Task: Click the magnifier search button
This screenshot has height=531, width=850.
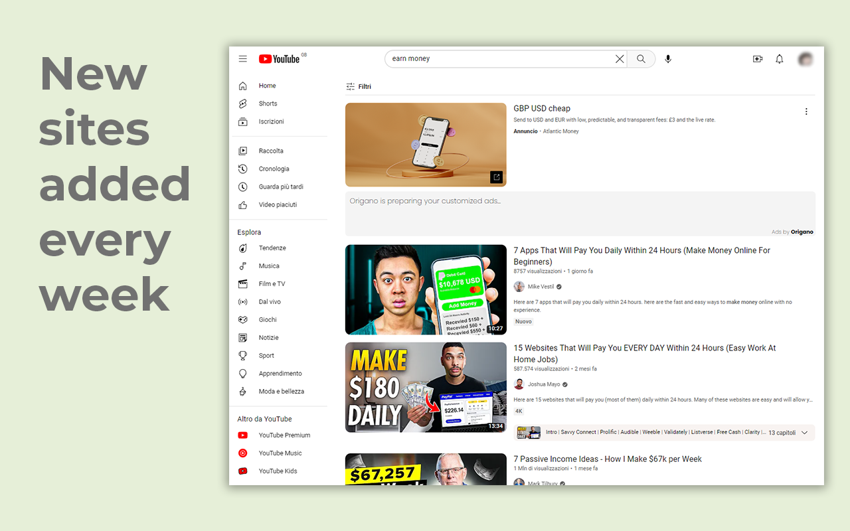Action: coord(641,59)
